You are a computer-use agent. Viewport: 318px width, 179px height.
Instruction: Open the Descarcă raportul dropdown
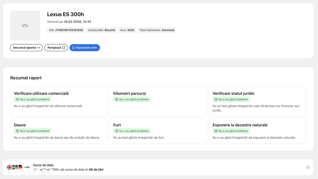[26, 48]
